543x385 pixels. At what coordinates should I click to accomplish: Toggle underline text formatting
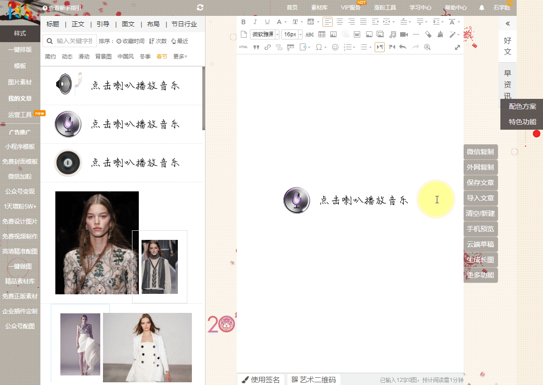click(267, 22)
